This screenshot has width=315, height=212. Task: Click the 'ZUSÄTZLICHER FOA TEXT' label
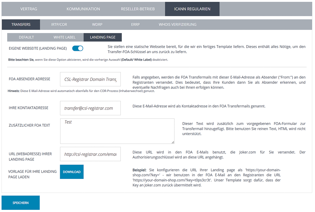[29, 125]
